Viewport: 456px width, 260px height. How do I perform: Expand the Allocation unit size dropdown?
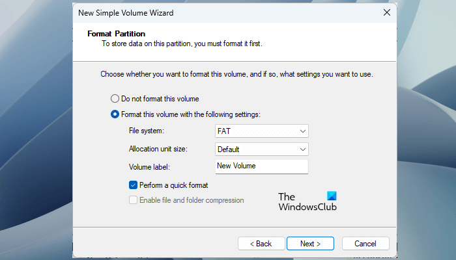[261, 149]
